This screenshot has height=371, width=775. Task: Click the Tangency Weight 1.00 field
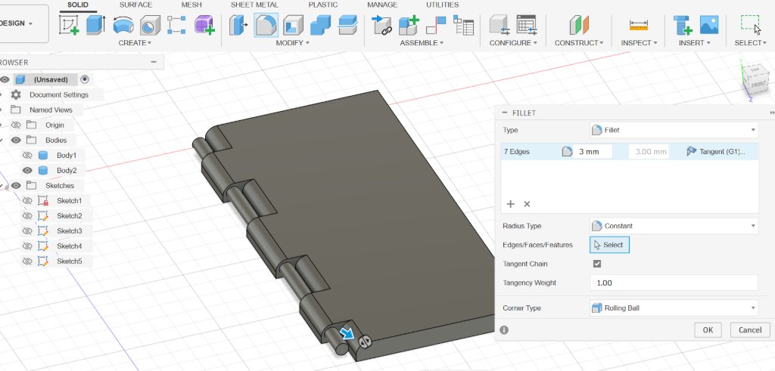click(x=674, y=283)
